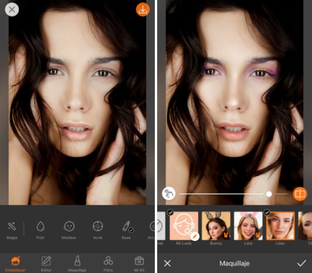Confirm the Maquillaje edit with the checkmark
Viewport: 312px width, 273px height.
301,264
